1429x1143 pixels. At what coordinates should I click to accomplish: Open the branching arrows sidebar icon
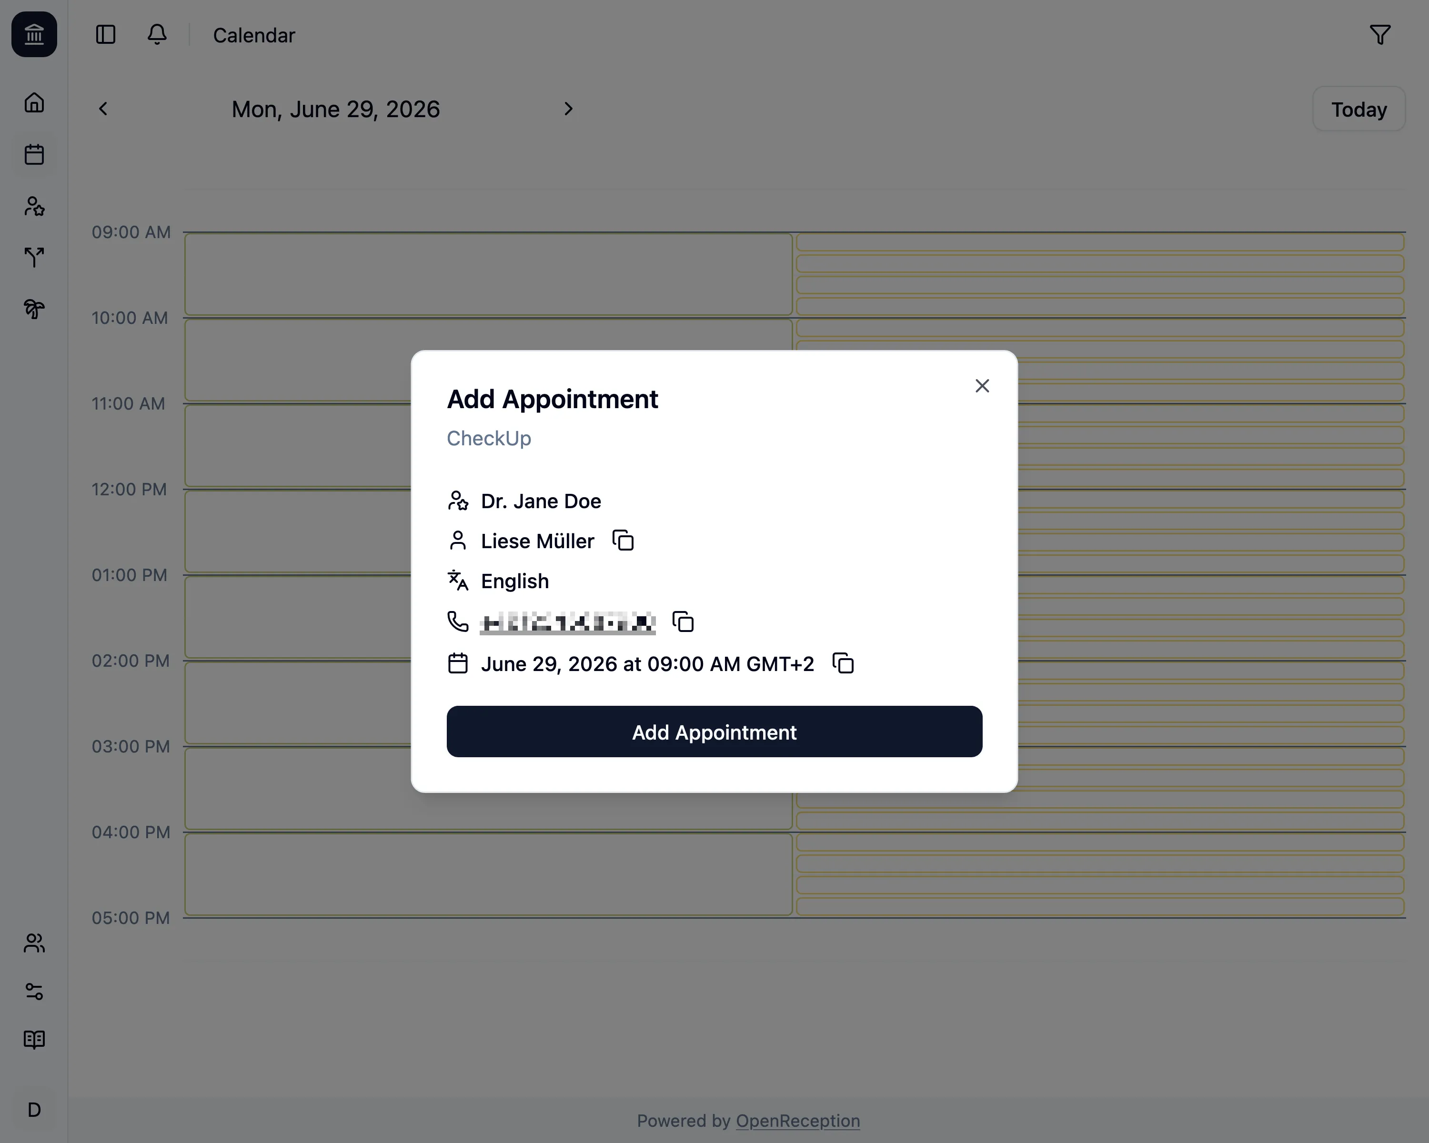(x=34, y=257)
